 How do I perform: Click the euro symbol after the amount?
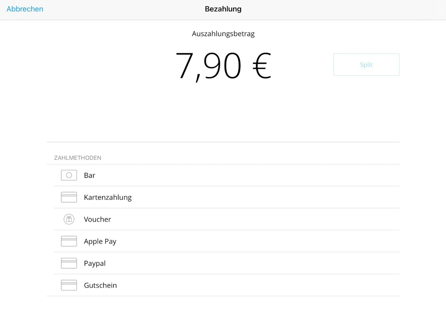point(262,66)
